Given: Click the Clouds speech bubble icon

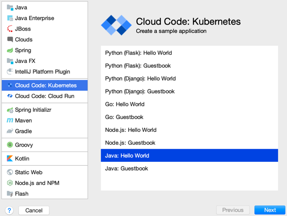Looking at the screenshot, I should point(10,39).
